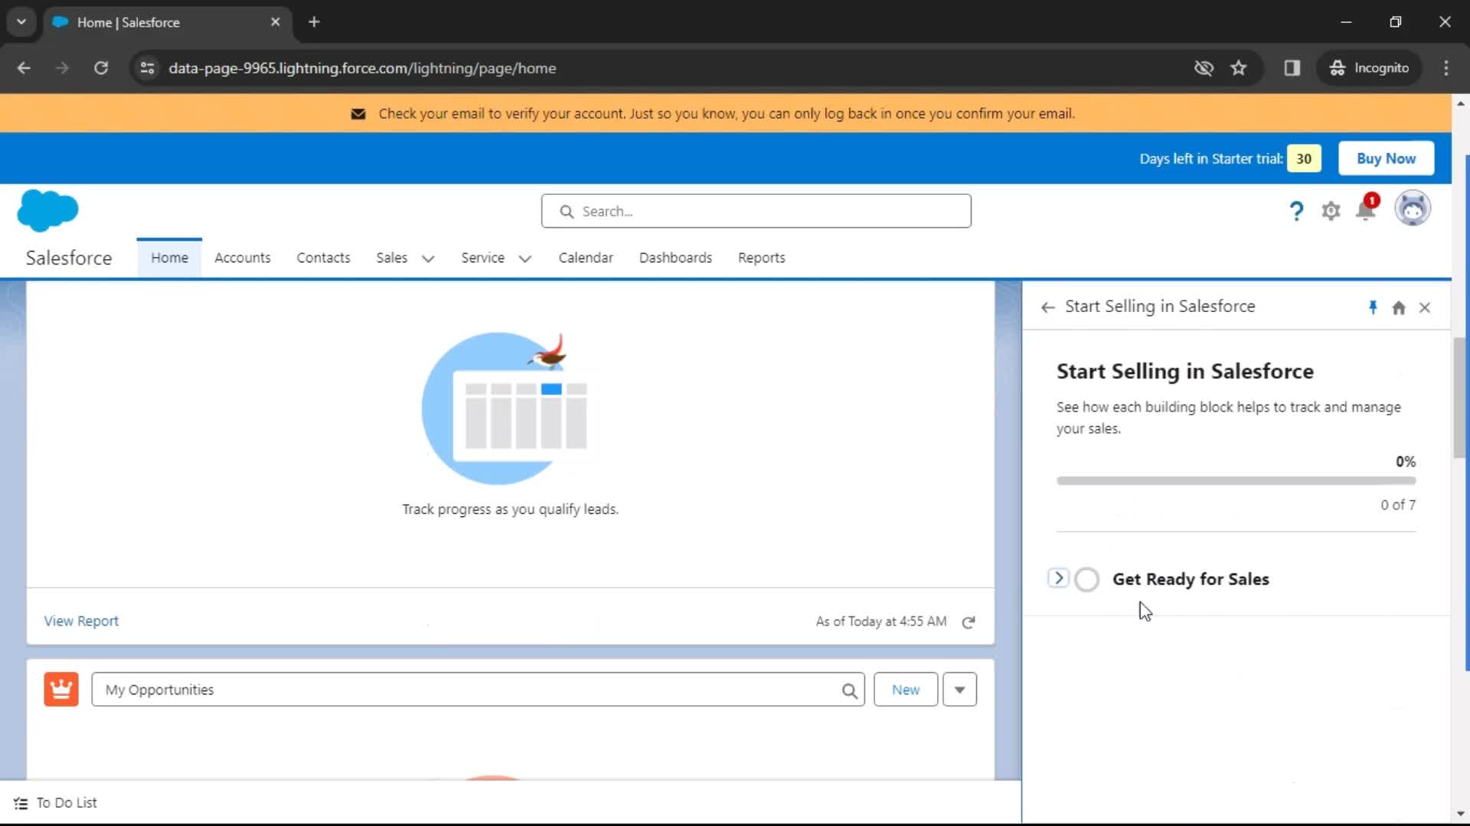The width and height of the screenshot is (1470, 826).
Task: Open Chrome's three-dot menu
Action: tap(1446, 68)
